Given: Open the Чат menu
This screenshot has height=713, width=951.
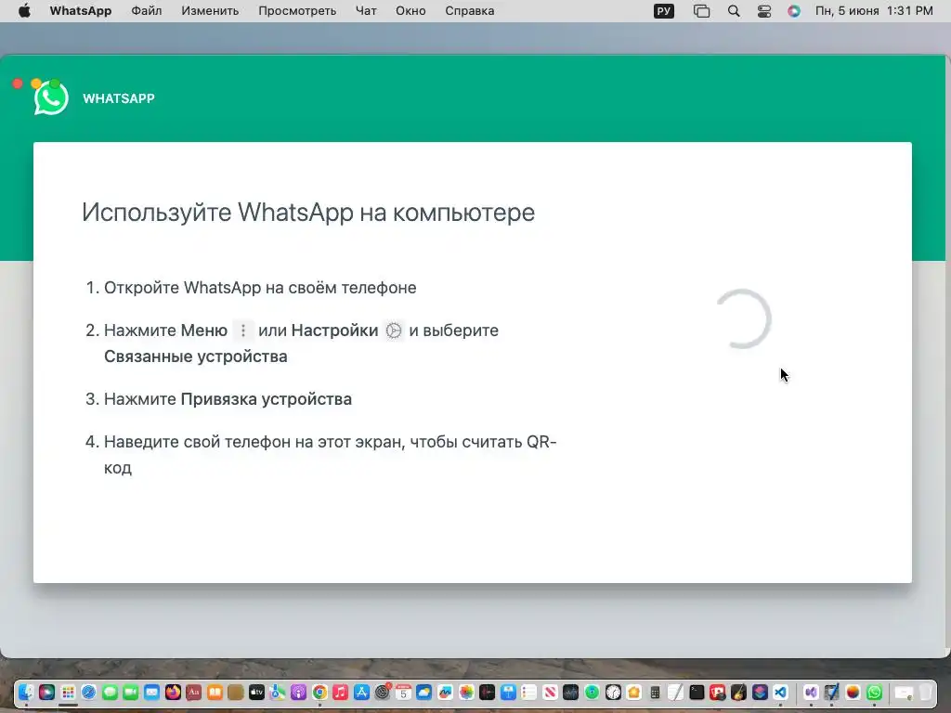Looking at the screenshot, I should (x=366, y=11).
